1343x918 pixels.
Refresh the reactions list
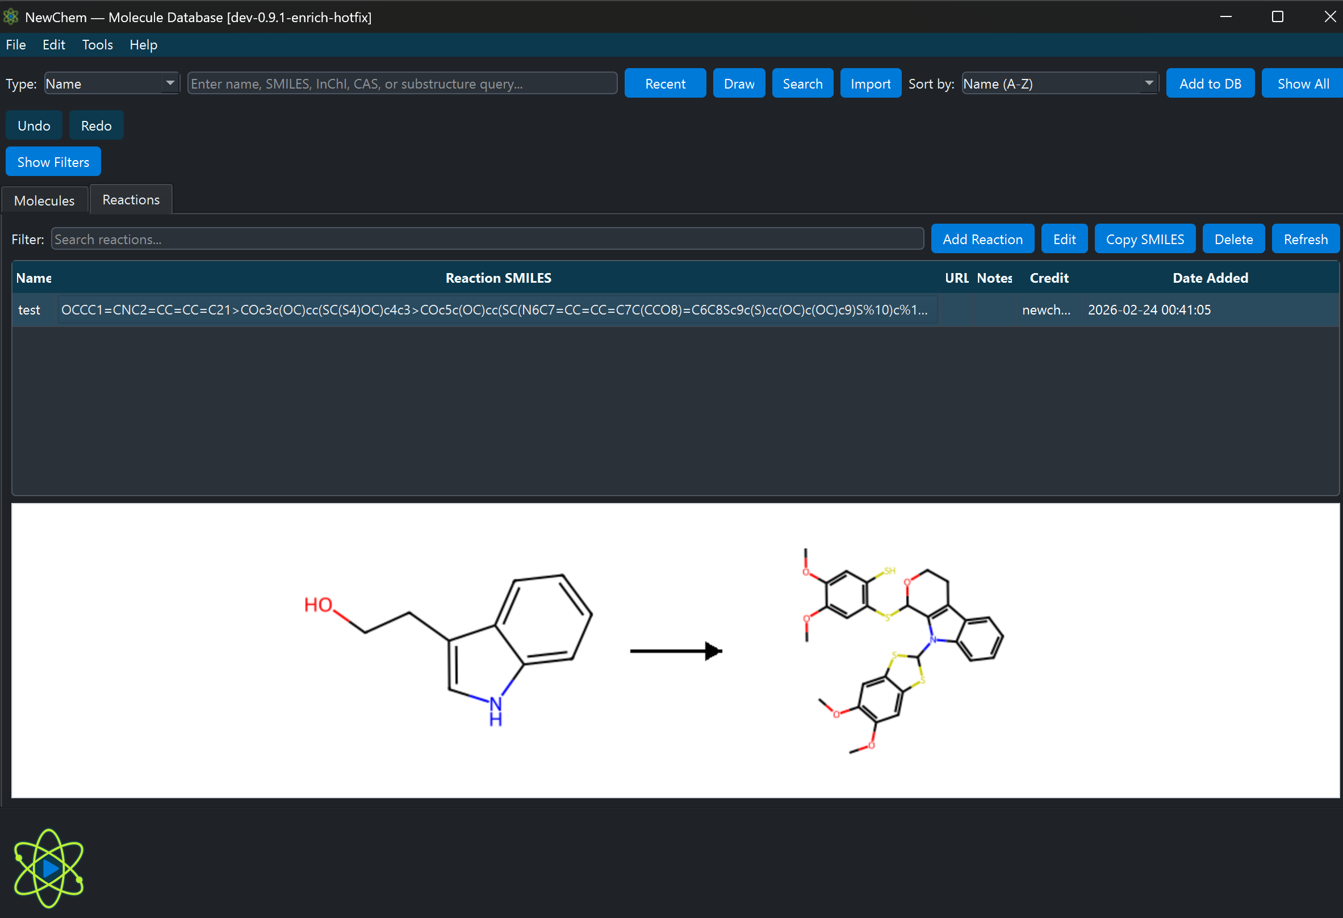(x=1305, y=238)
